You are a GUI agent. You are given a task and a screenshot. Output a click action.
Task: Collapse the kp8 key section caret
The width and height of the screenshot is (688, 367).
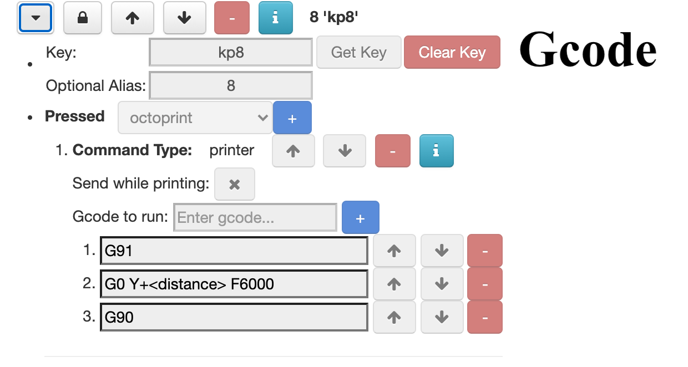click(36, 18)
